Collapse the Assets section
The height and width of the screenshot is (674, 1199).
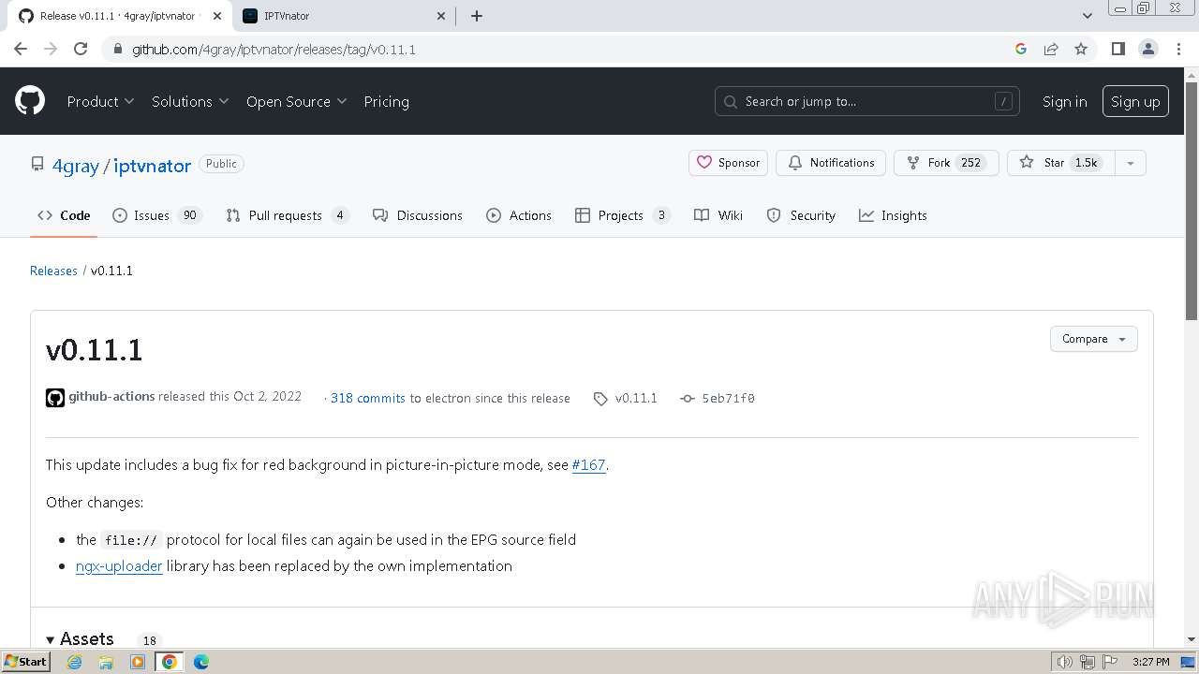80,638
